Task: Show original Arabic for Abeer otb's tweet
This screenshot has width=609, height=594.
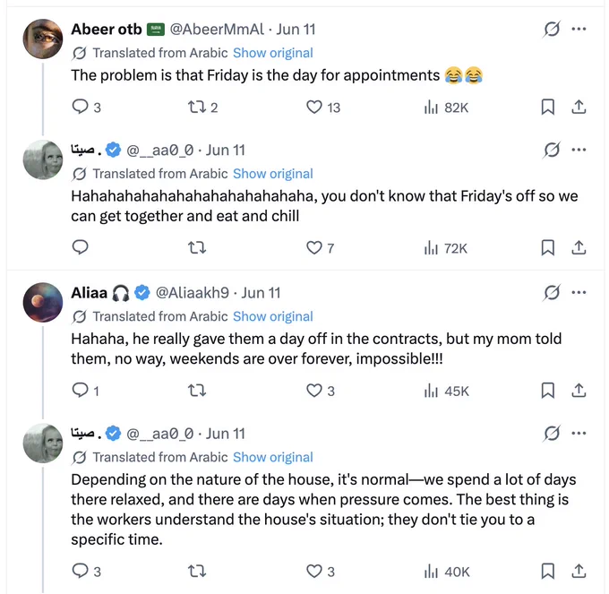Action: tap(272, 53)
